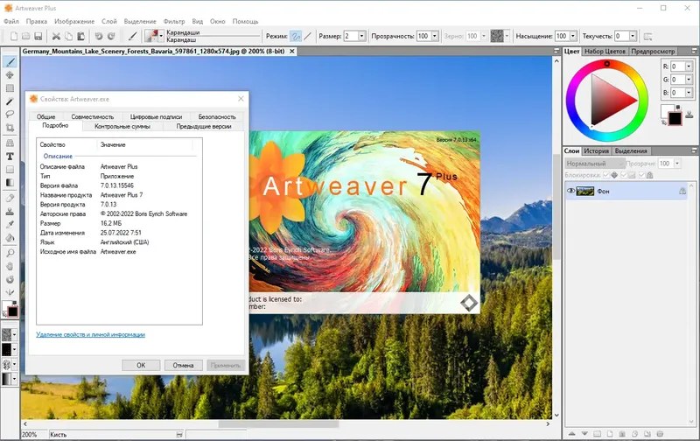The height and width of the screenshot is (441, 700).
Task: Select the Brush tool in the toolbox
Action: (x=10, y=62)
